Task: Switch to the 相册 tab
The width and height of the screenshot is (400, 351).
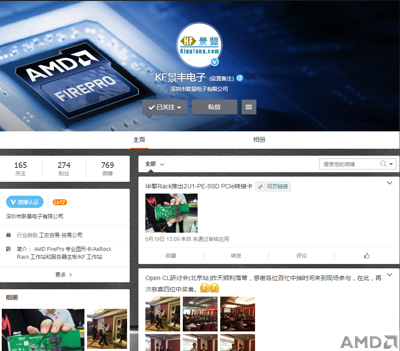Action: [259, 140]
